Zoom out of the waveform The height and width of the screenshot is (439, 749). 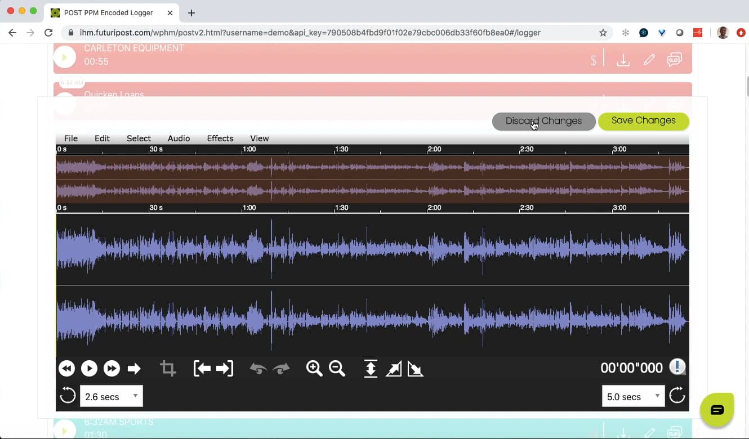coord(337,369)
